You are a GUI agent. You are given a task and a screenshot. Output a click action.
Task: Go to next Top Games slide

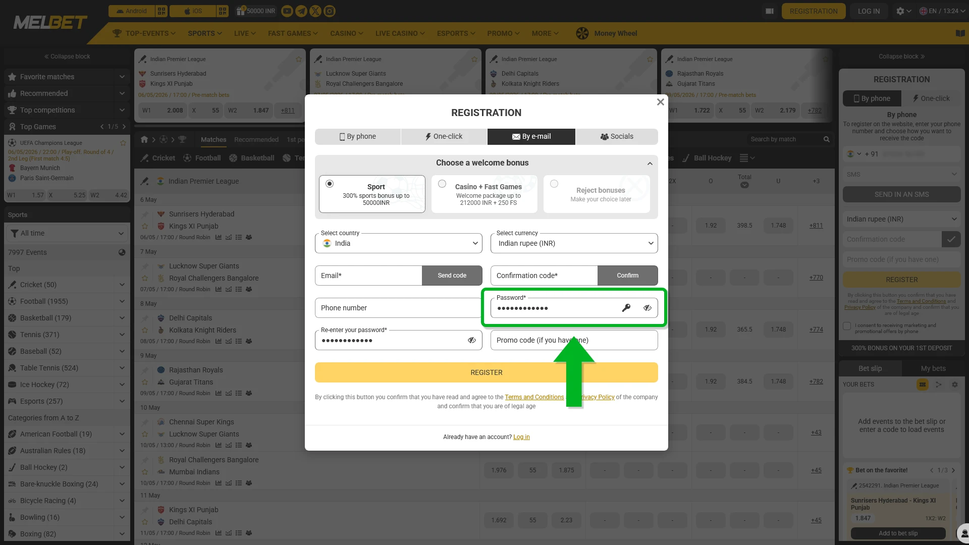(124, 127)
